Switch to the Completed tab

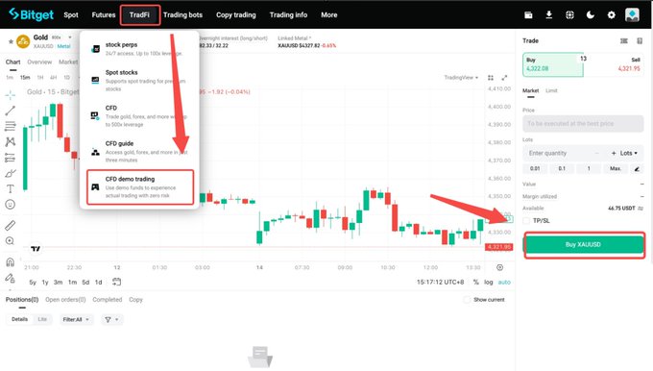tap(108, 300)
